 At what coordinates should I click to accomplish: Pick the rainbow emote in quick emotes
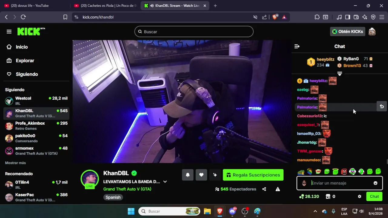click(309, 172)
